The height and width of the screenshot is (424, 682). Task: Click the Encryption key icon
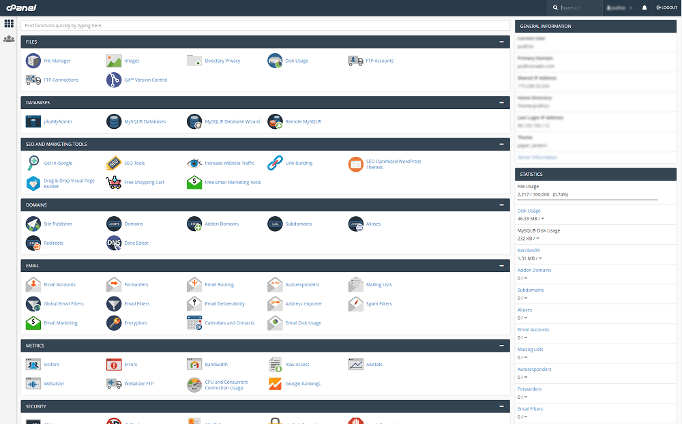pyautogui.click(x=114, y=322)
